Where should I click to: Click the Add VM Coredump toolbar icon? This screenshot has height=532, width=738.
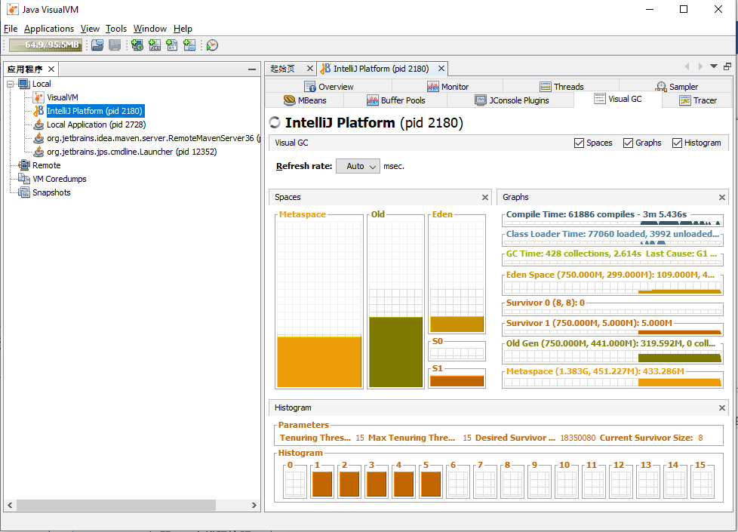click(x=172, y=45)
